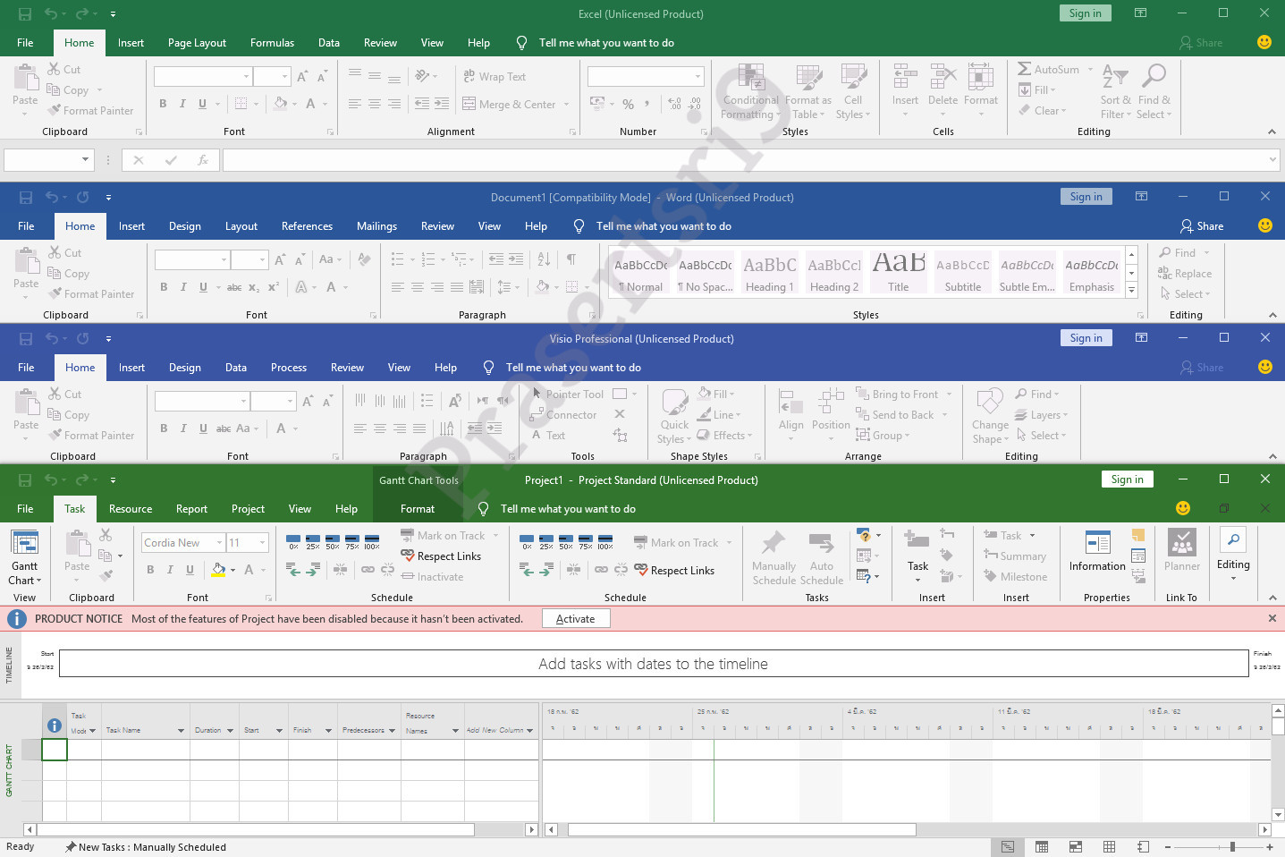Click Replace in Word Editing group
This screenshot has width=1285, height=857.
click(x=1185, y=274)
